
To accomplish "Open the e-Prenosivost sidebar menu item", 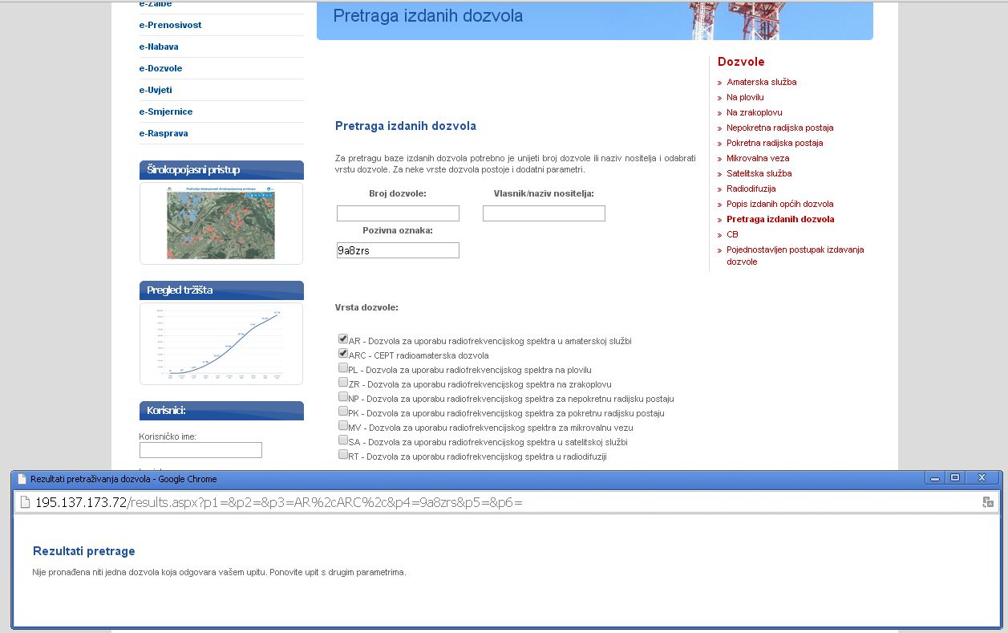I will click(170, 25).
